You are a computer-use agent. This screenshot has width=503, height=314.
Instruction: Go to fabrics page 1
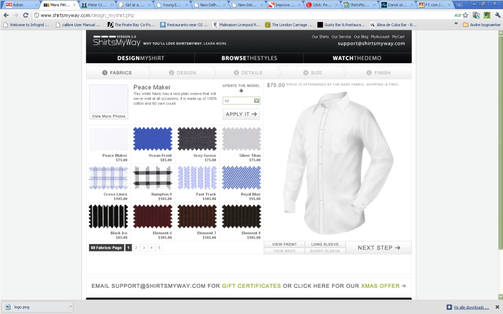[128, 248]
